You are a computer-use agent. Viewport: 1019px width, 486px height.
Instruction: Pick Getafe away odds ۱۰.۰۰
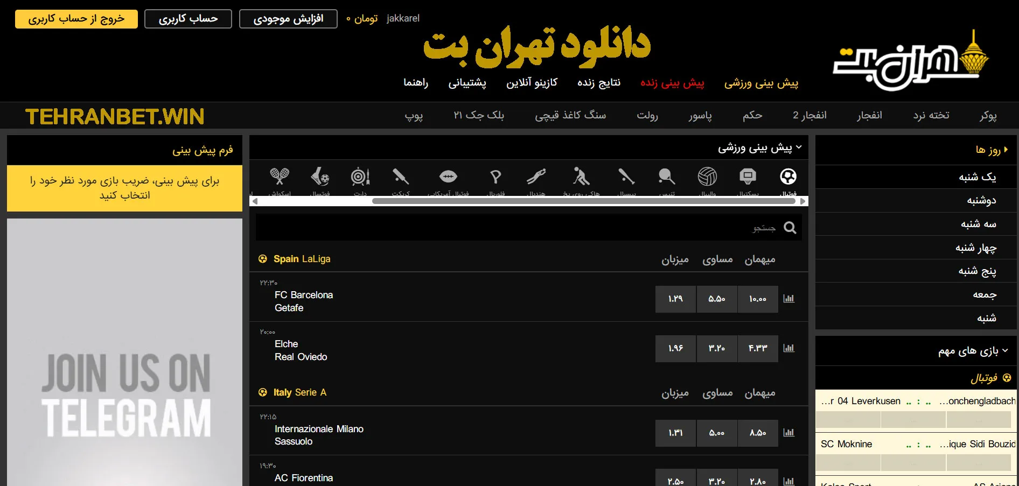pyautogui.click(x=758, y=299)
